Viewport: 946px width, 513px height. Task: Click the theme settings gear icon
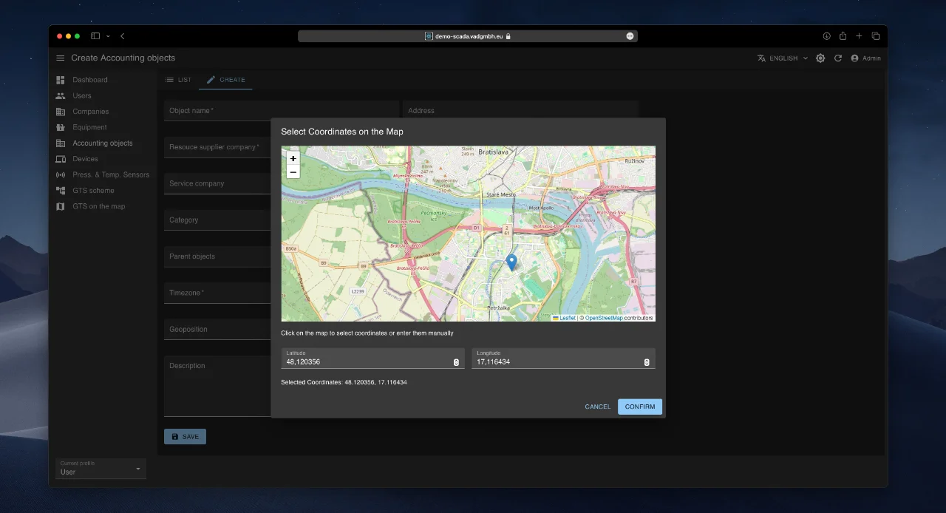[x=820, y=58]
